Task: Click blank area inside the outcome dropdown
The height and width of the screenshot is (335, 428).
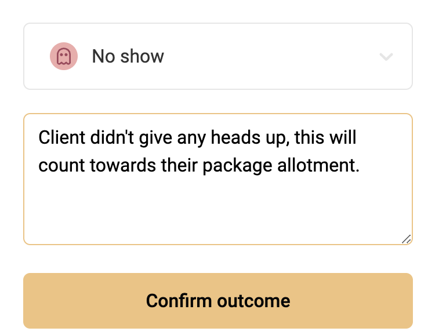Action: coord(270,56)
